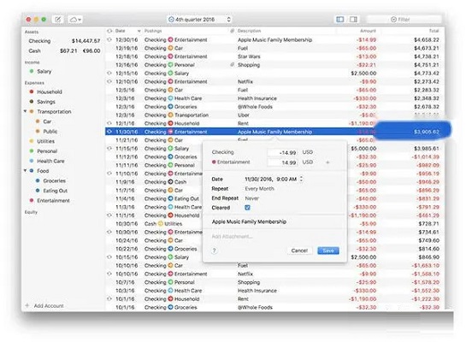Screen dimensions: 466x342
Task: Sort by the Date column header
Action: tap(120, 31)
